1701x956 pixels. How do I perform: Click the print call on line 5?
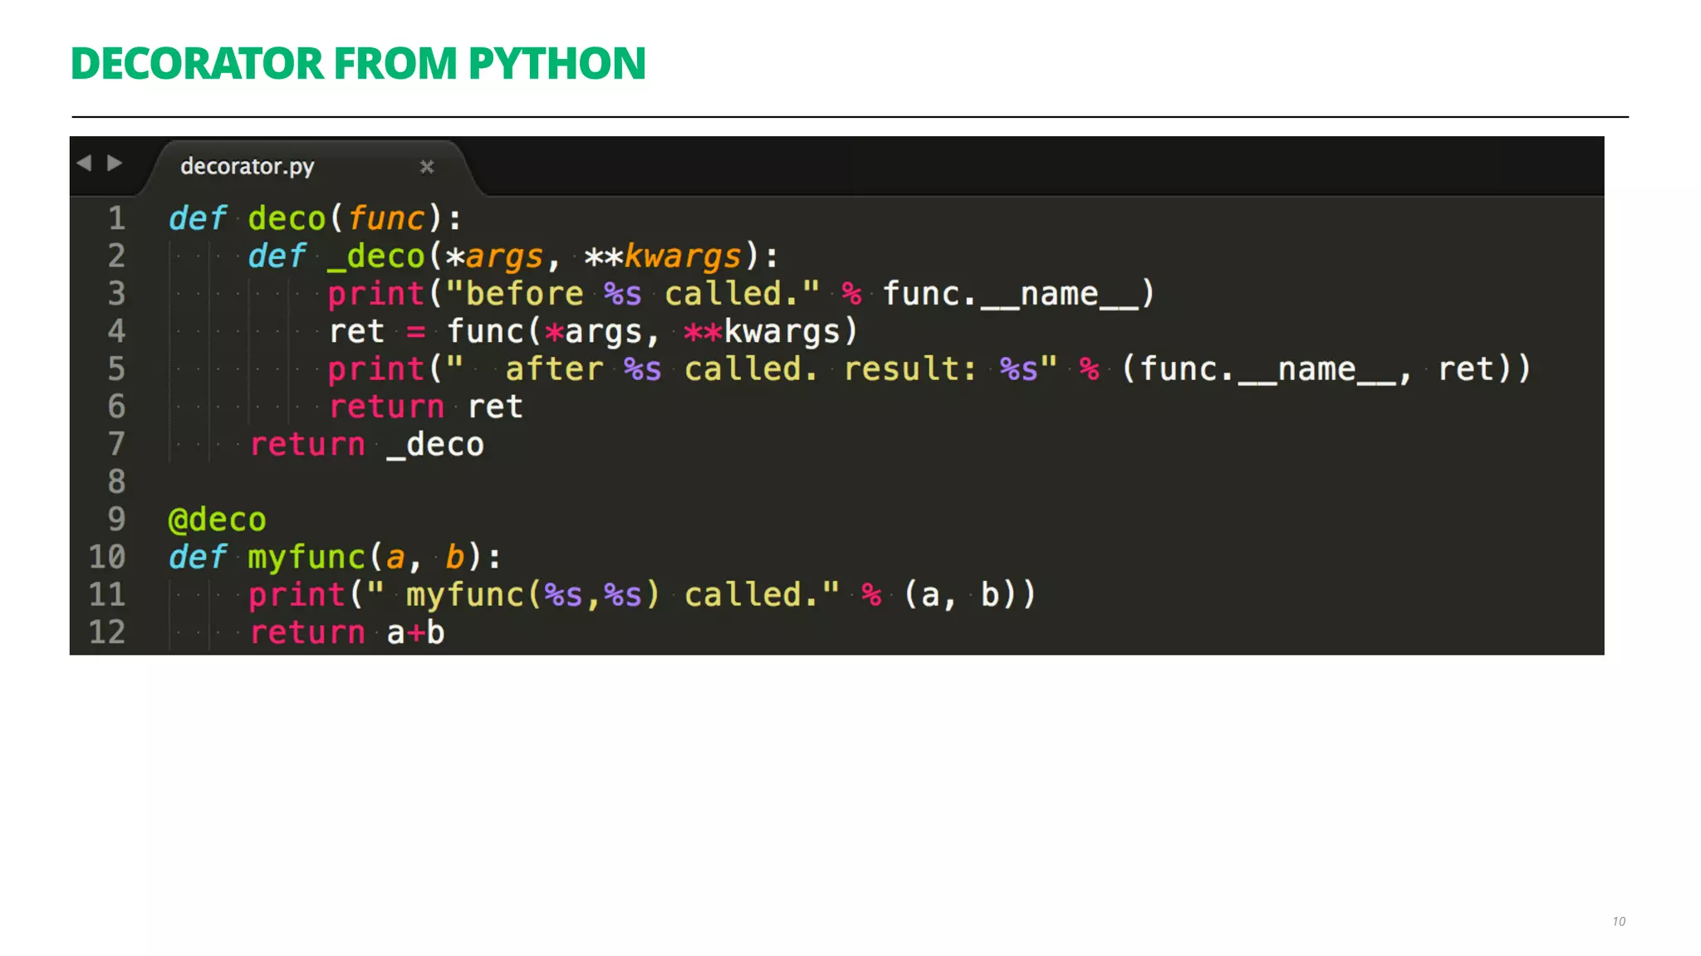(x=375, y=369)
